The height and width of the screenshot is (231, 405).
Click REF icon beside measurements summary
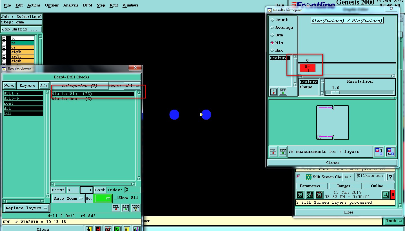tap(283, 152)
